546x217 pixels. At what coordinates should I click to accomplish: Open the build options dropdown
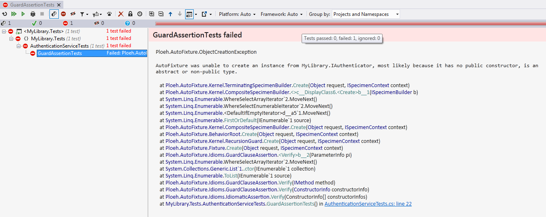point(98,14)
